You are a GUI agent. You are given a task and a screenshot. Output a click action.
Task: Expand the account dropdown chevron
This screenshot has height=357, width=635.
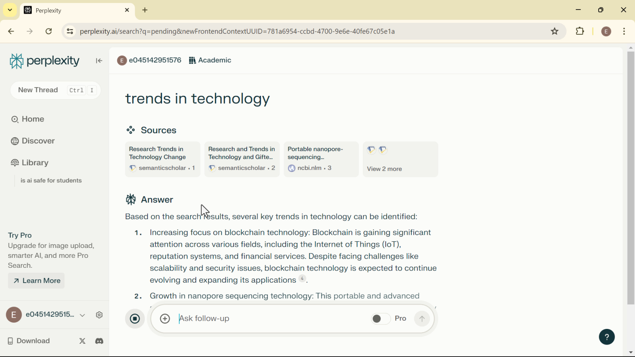tap(82, 315)
